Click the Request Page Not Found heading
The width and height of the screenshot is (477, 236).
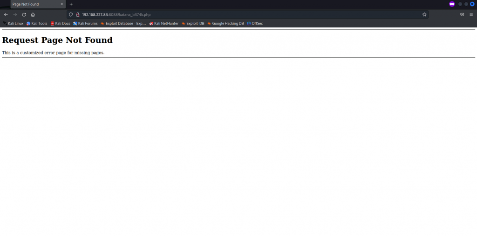(x=57, y=40)
